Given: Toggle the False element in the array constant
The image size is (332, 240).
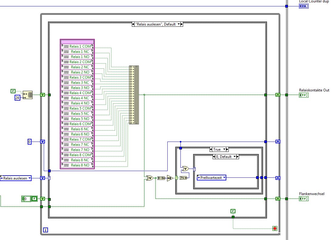Looking at the screenshot, I should pos(34,199).
